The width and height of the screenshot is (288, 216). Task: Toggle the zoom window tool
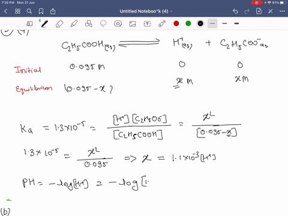click(x=29, y=24)
